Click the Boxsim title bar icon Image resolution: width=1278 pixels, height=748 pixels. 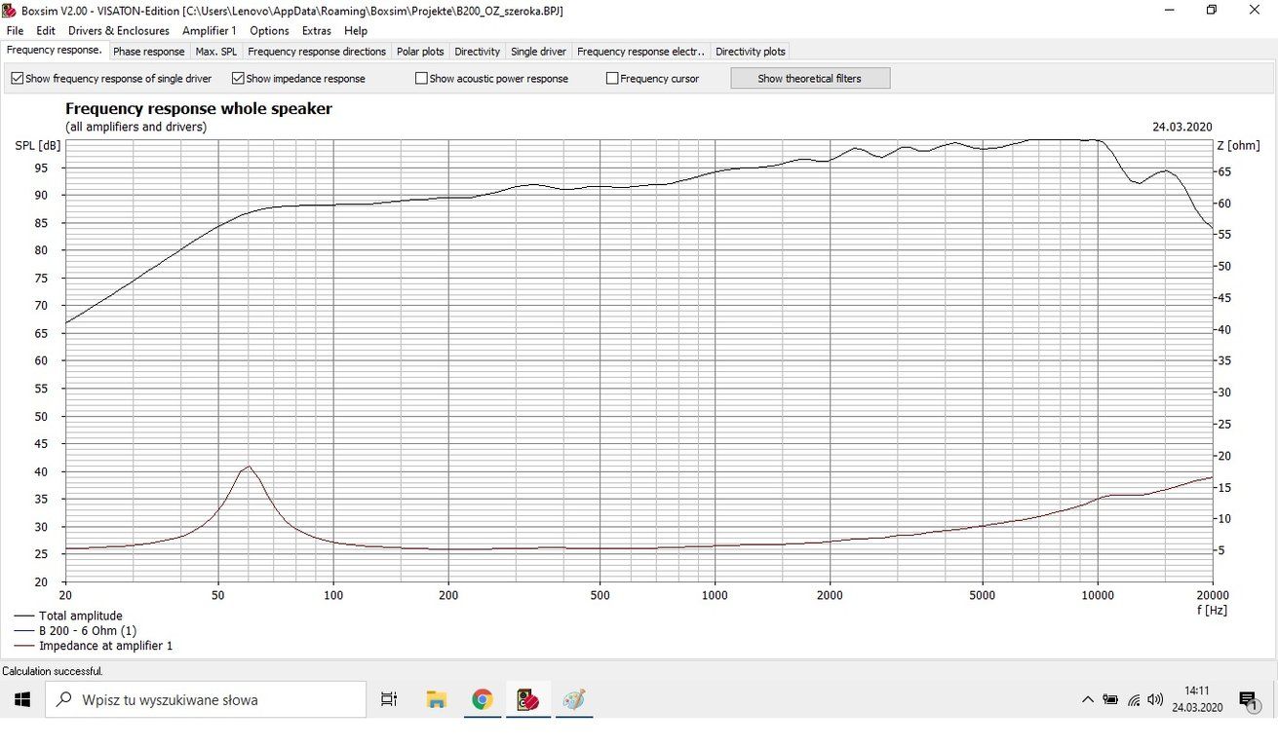(11, 11)
